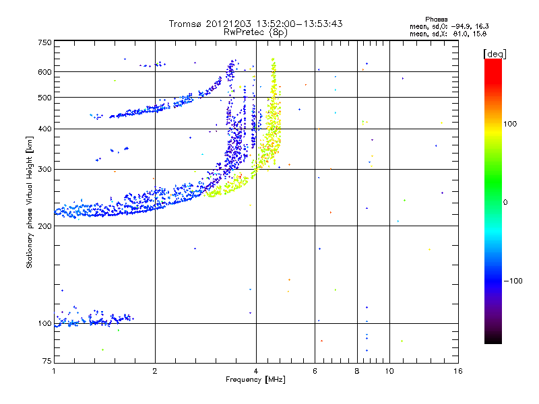This screenshot has height=404, width=539.
Task: Click the plot title 'Tromsø 20121203 13:52:00-13:53:43'
Action: click(x=256, y=24)
